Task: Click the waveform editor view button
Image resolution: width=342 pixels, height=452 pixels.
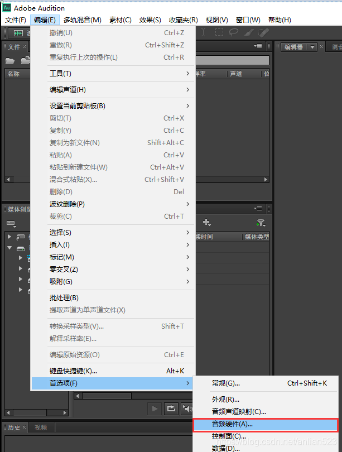Action: click(x=19, y=33)
